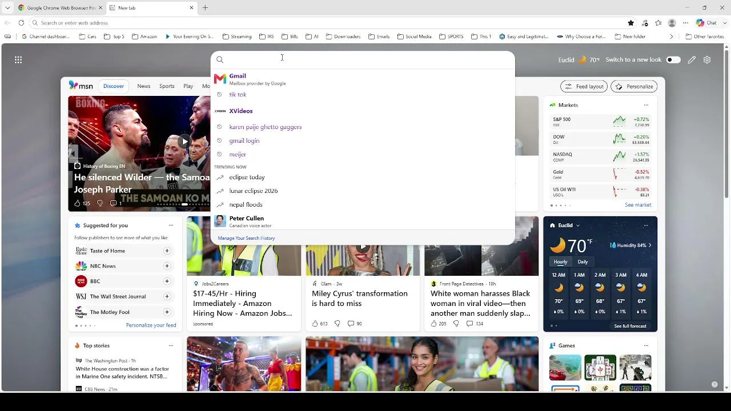Open the Streaming favorites folder

[237, 37]
